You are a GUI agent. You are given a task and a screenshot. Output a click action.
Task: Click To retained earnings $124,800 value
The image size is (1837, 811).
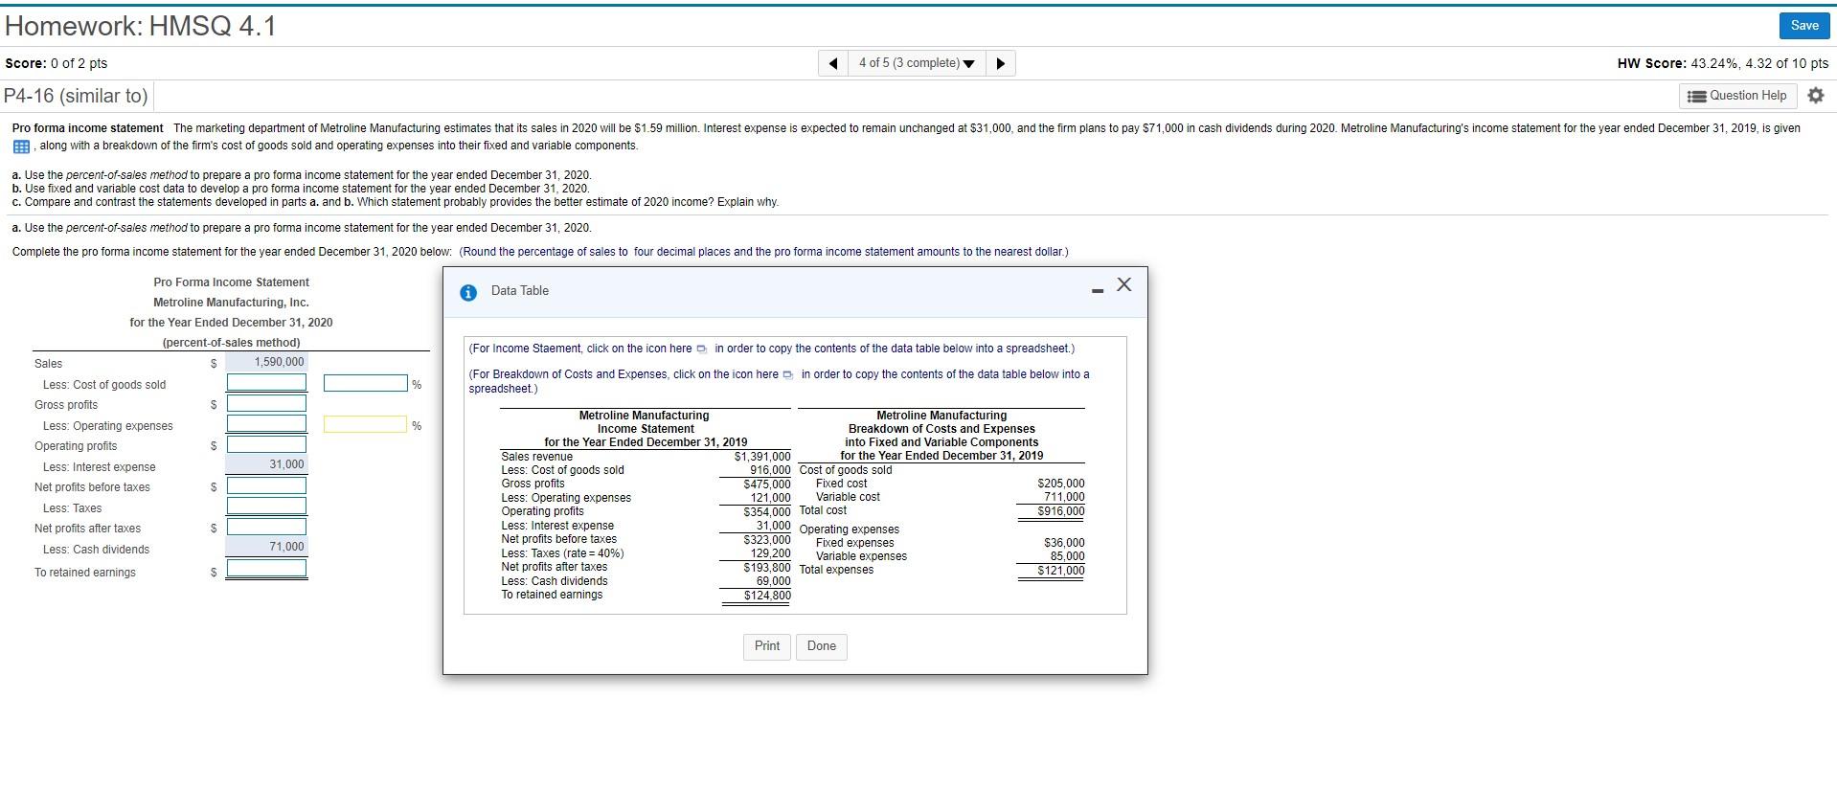[767, 596]
